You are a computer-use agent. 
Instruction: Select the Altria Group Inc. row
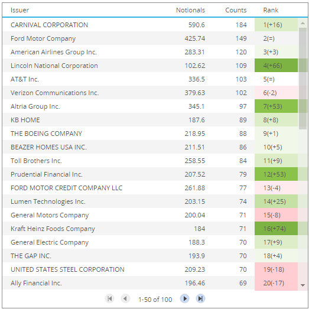click(x=150, y=106)
